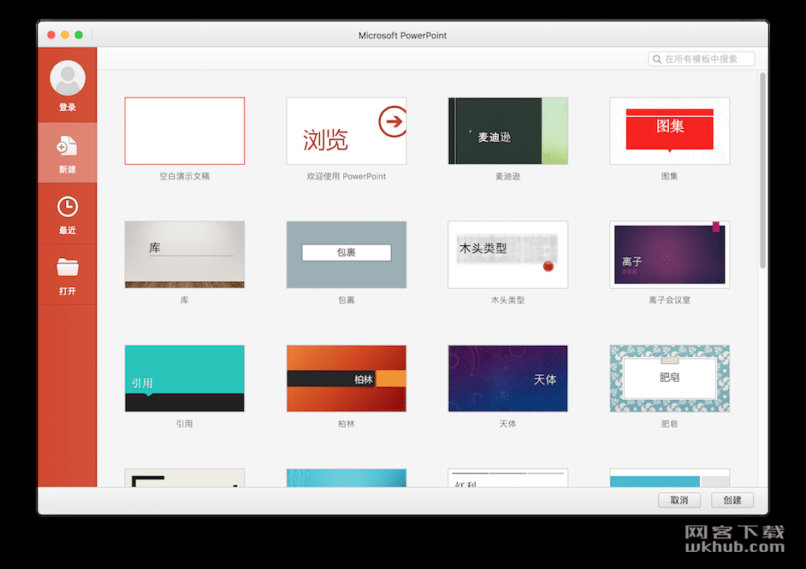Choose the 天体 template thumbnail
This screenshot has width=806, height=569.
click(x=508, y=378)
